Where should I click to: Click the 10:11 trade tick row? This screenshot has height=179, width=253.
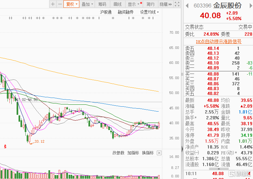point(218,173)
